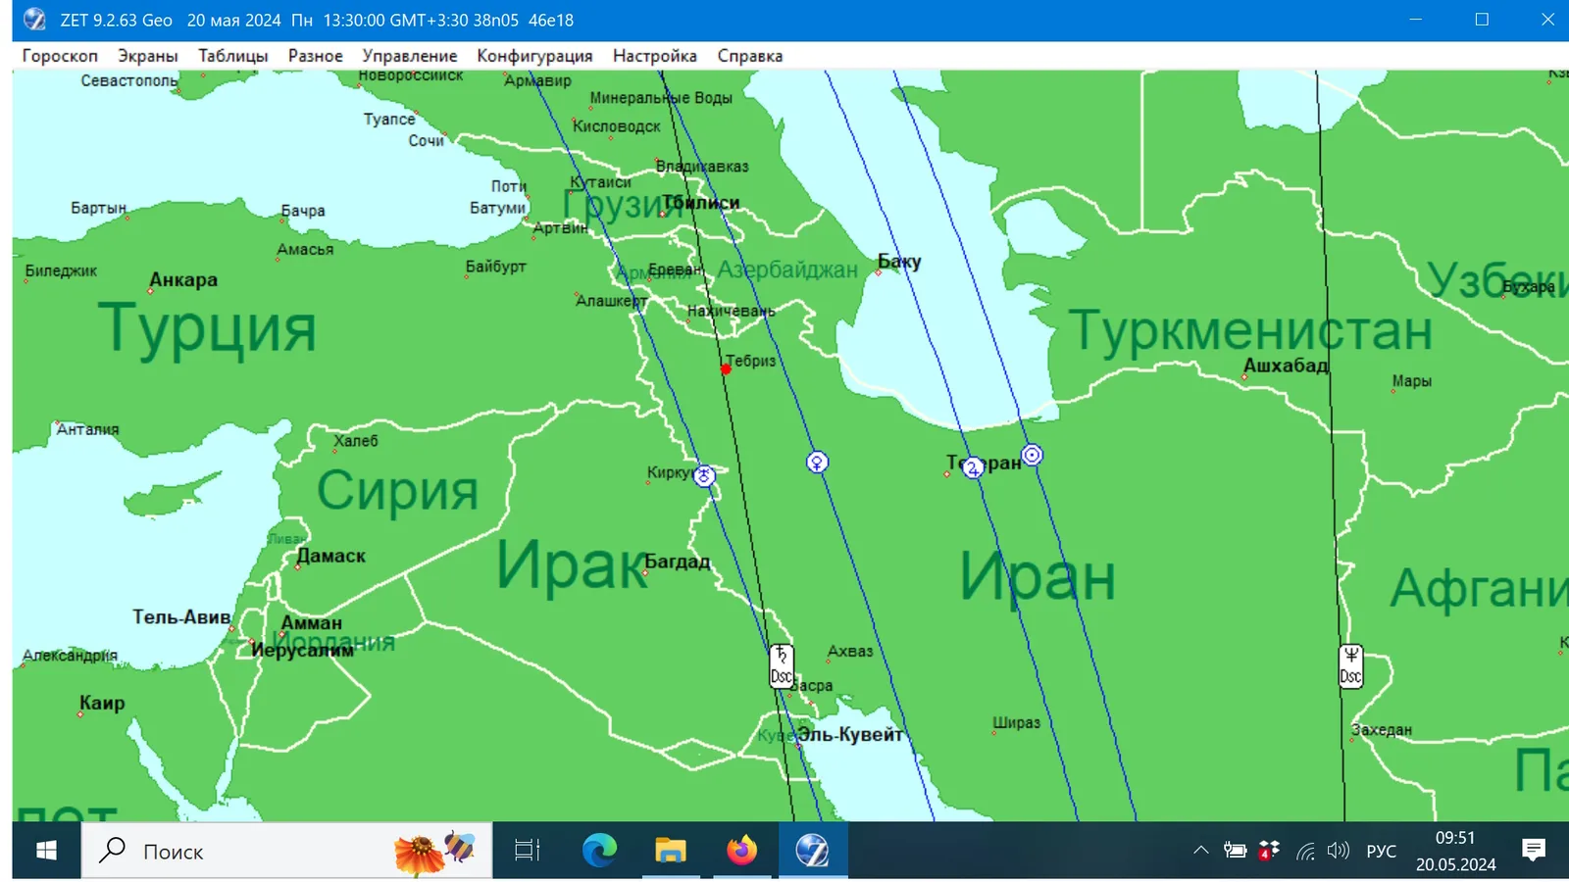Click the Uranus planet marker near Киркук
Screen dimensions: 1569x882
pos(704,476)
